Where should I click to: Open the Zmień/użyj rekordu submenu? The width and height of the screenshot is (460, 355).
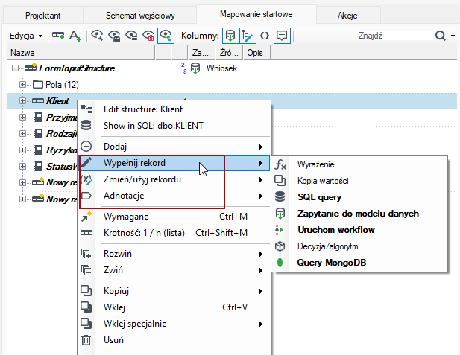pyautogui.click(x=174, y=179)
